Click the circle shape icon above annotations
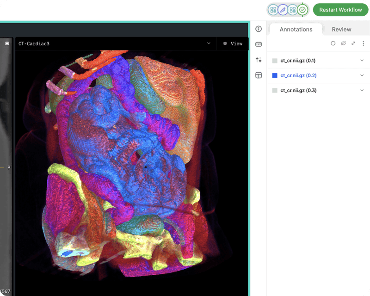This screenshot has height=296, width=370. click(x=333, y=43)
